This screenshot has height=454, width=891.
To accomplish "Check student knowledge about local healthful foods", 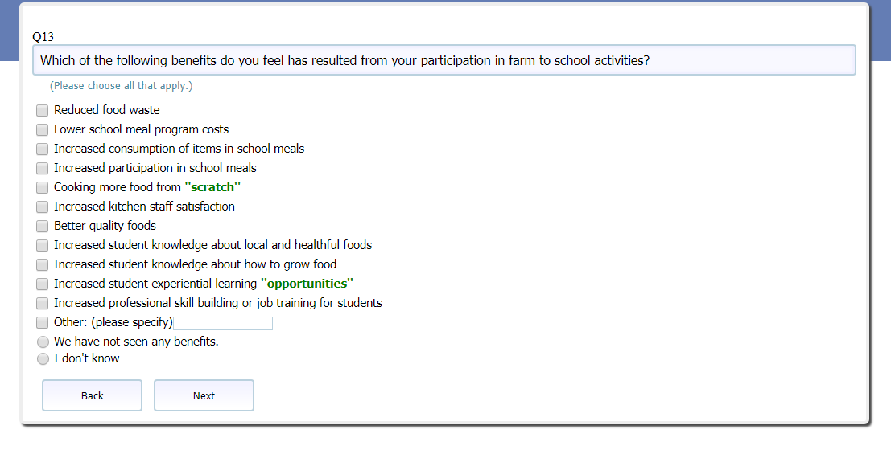I will [x=43, y=245].
